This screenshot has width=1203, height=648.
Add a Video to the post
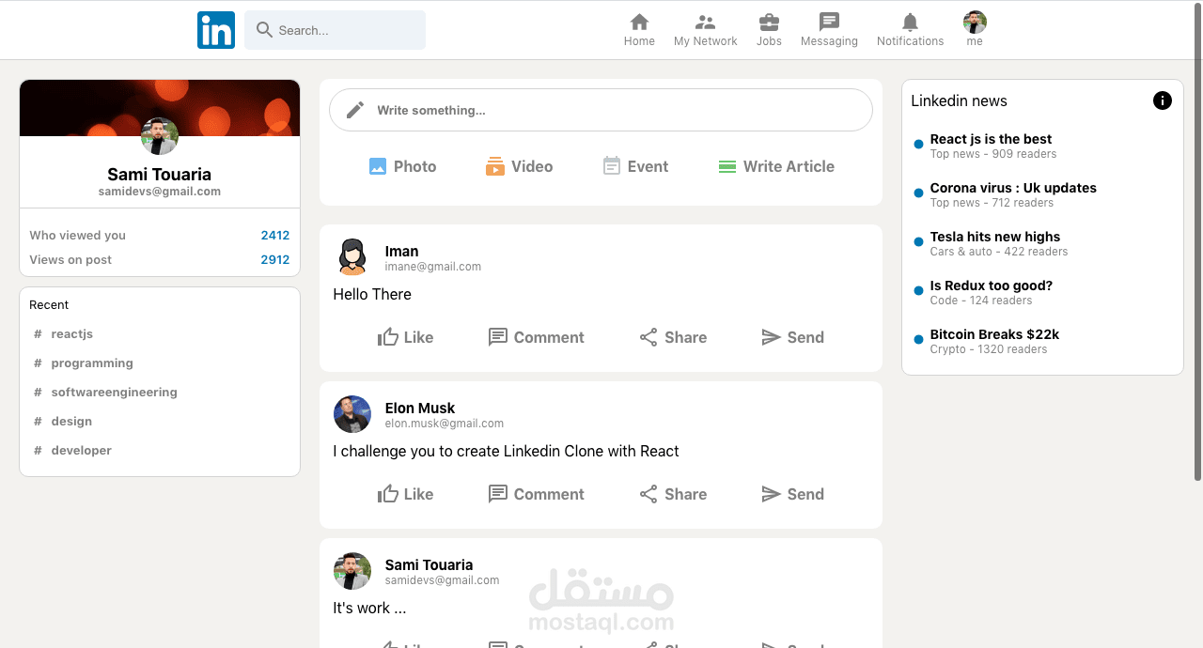pyautogui.click(x=519, y=166)
